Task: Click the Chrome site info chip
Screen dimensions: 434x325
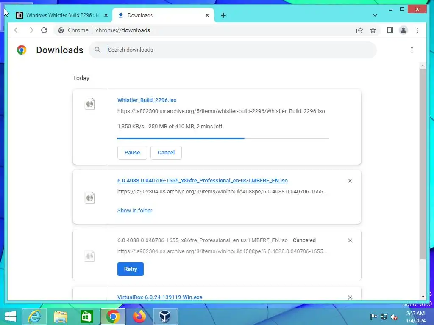Action: 73,30
